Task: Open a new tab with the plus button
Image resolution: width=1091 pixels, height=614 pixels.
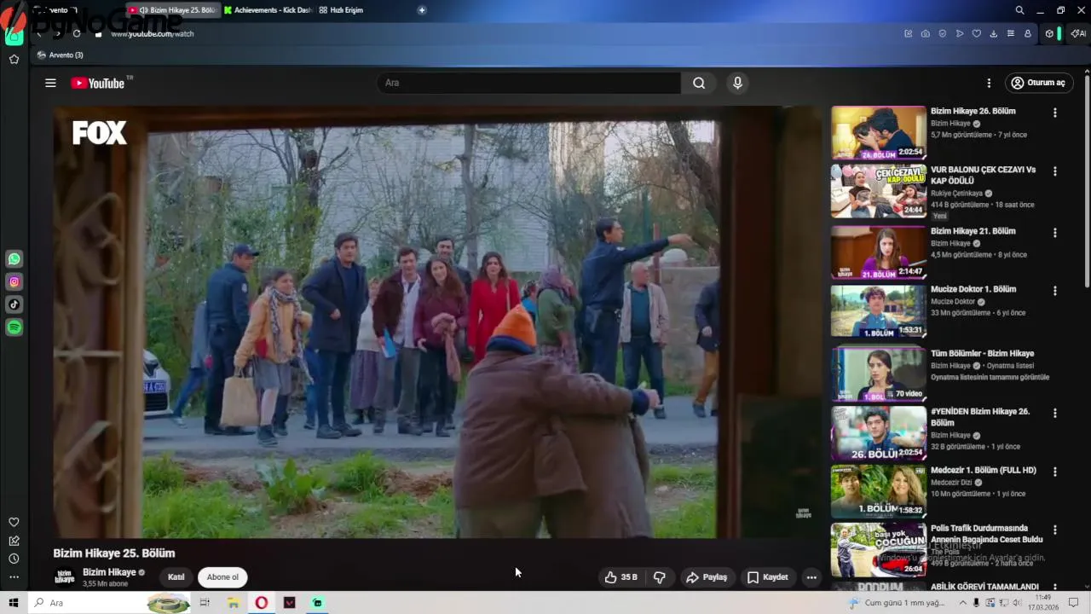Action: [422, 10]
